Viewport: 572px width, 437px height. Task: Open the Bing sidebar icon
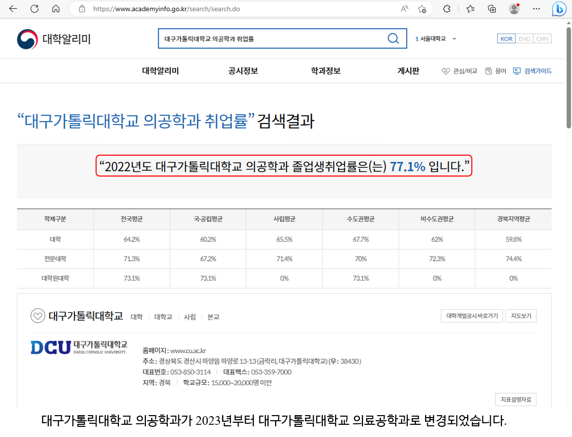(x=558, y=9)
